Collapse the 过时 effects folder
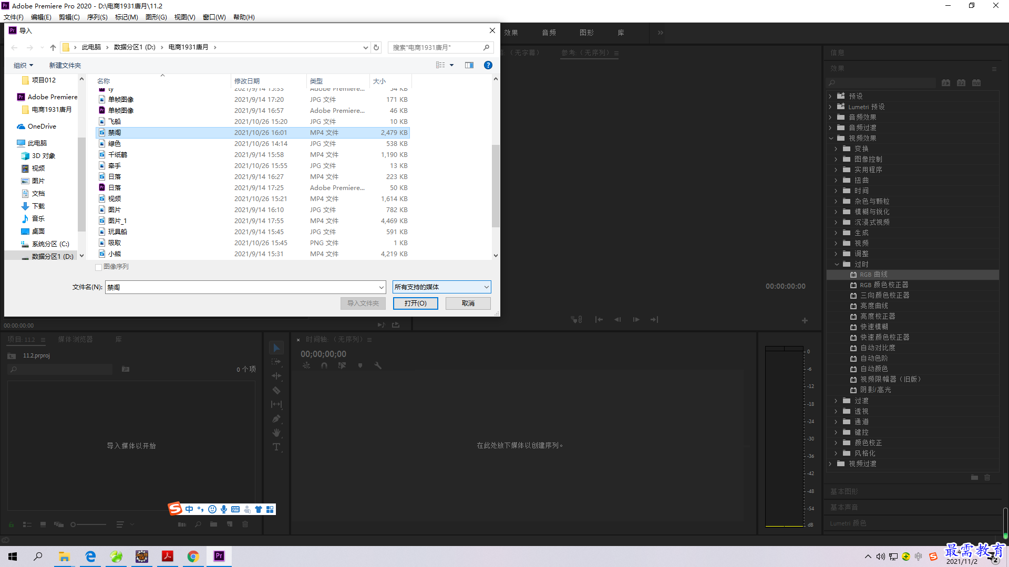The width and height of the screenshot is (1009, 567). point(837,265)
